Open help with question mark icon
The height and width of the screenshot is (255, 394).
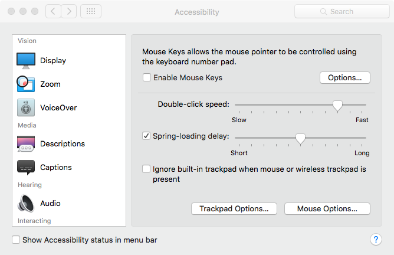point(376,240)
